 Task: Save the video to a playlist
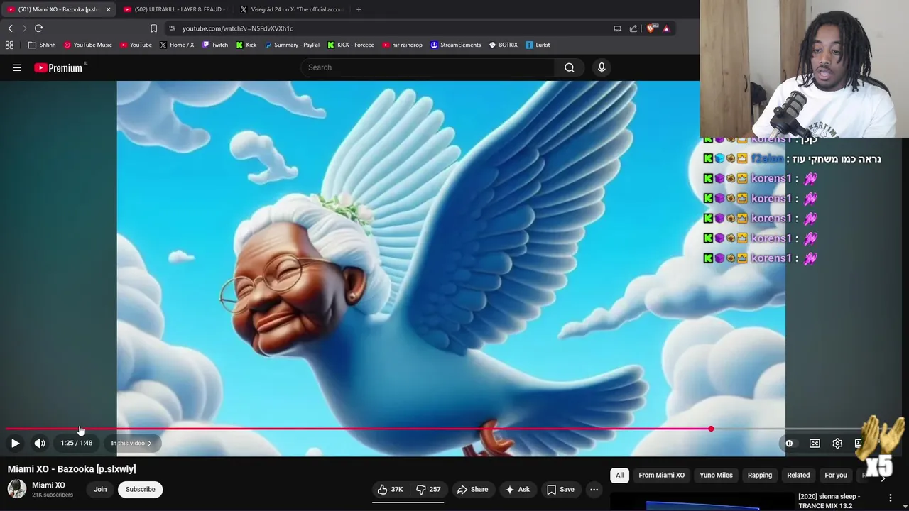click(x=560, y=489)
